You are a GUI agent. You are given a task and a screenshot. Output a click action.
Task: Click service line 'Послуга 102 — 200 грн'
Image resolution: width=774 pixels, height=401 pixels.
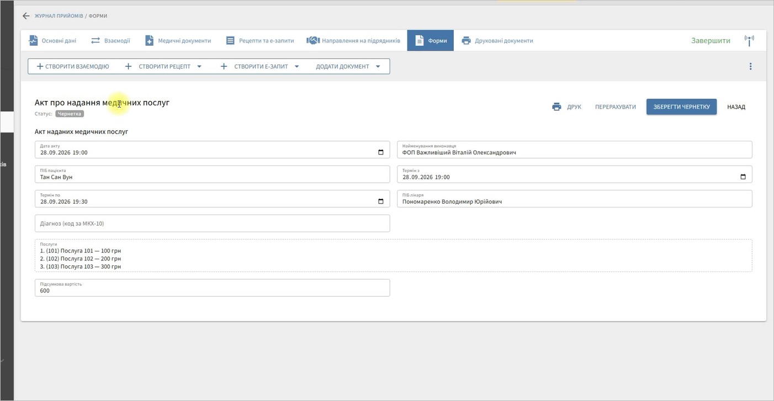pos(91,258)
